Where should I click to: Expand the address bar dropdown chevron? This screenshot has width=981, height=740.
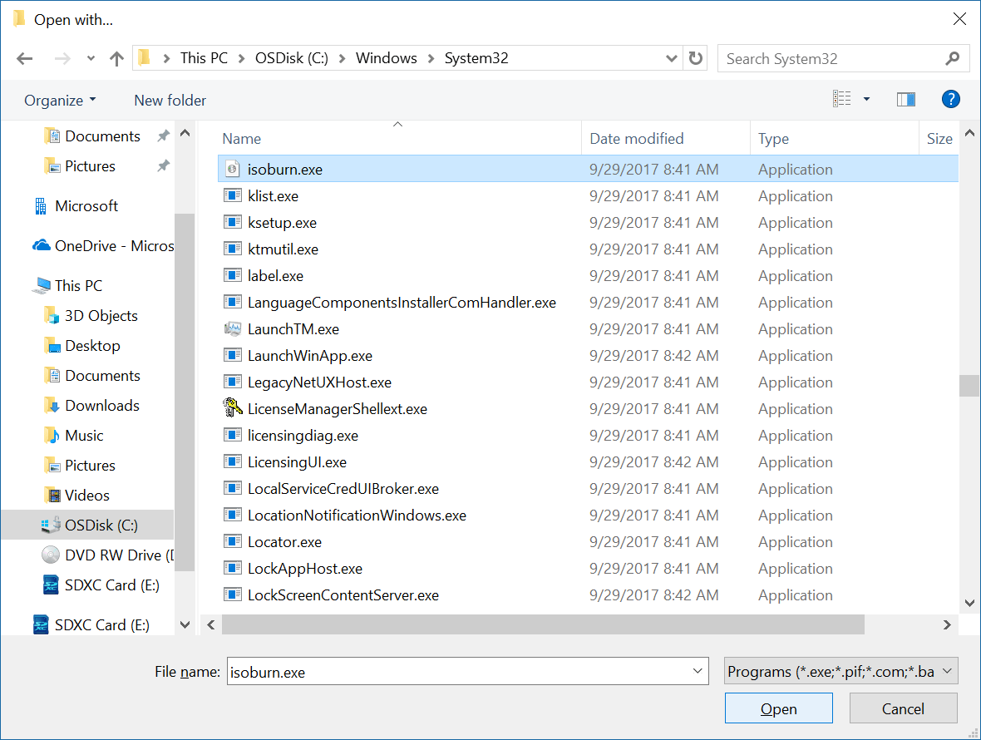coord(671,58)
